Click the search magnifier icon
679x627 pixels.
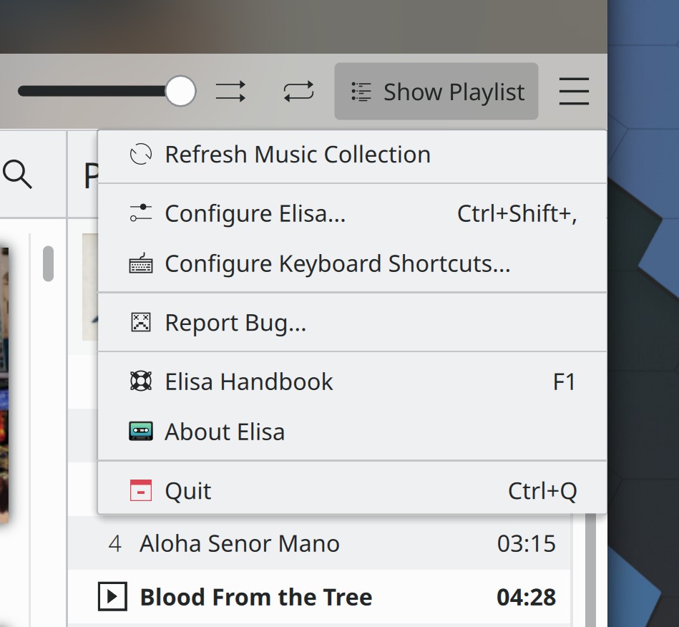tap(18, 174)
